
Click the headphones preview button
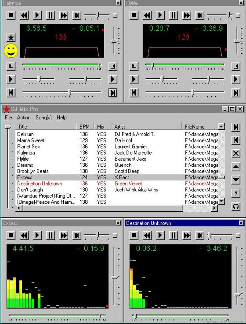236,207
